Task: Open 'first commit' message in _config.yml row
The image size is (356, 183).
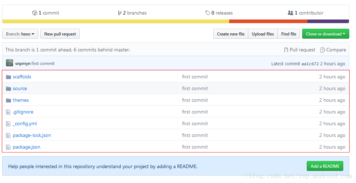Action: click(x=195, y=124)
